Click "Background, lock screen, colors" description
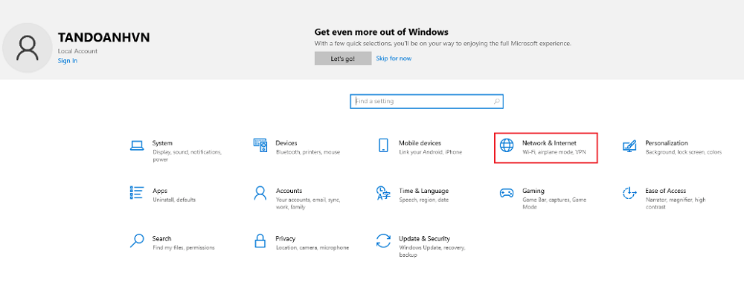Screen dimensions: 744x282 point(683,152)
